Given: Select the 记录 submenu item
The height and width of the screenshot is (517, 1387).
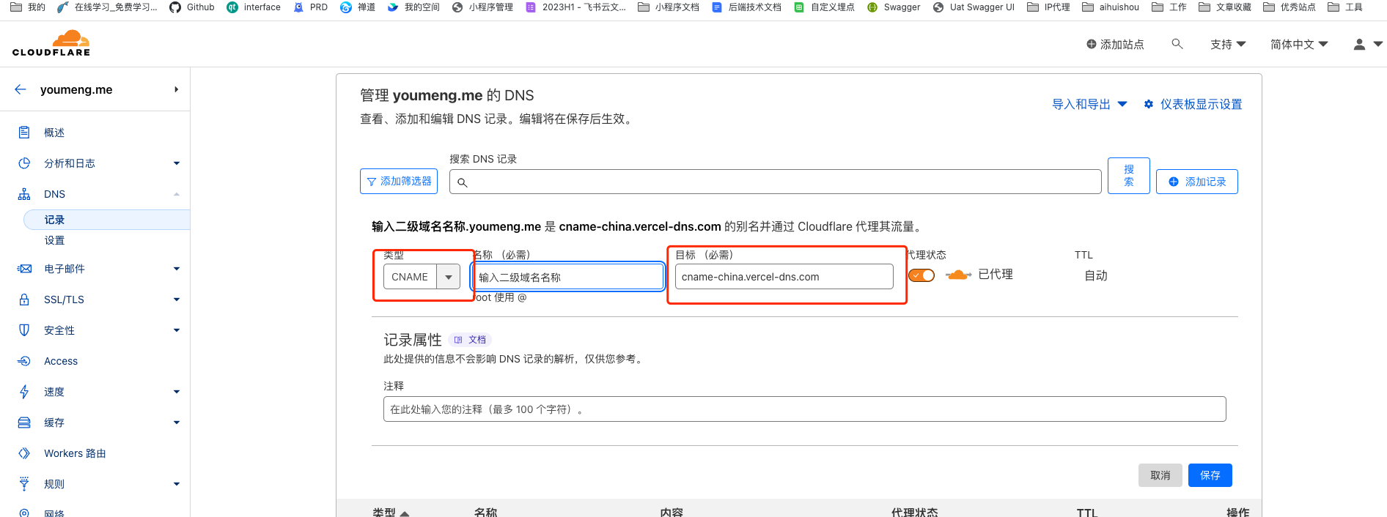Looking at the screenshot, I should [x=107, y=220].
